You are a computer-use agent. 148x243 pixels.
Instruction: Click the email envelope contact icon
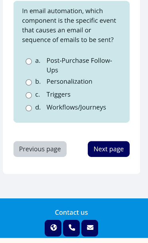90,228
